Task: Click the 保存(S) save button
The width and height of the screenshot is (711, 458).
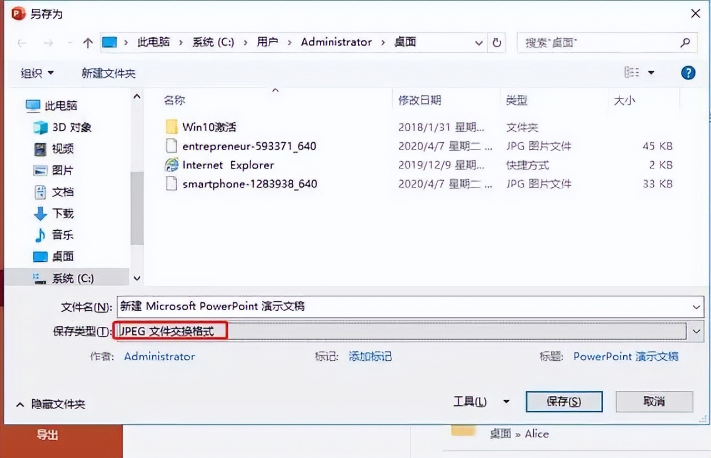Action: [x=564, y=401]
